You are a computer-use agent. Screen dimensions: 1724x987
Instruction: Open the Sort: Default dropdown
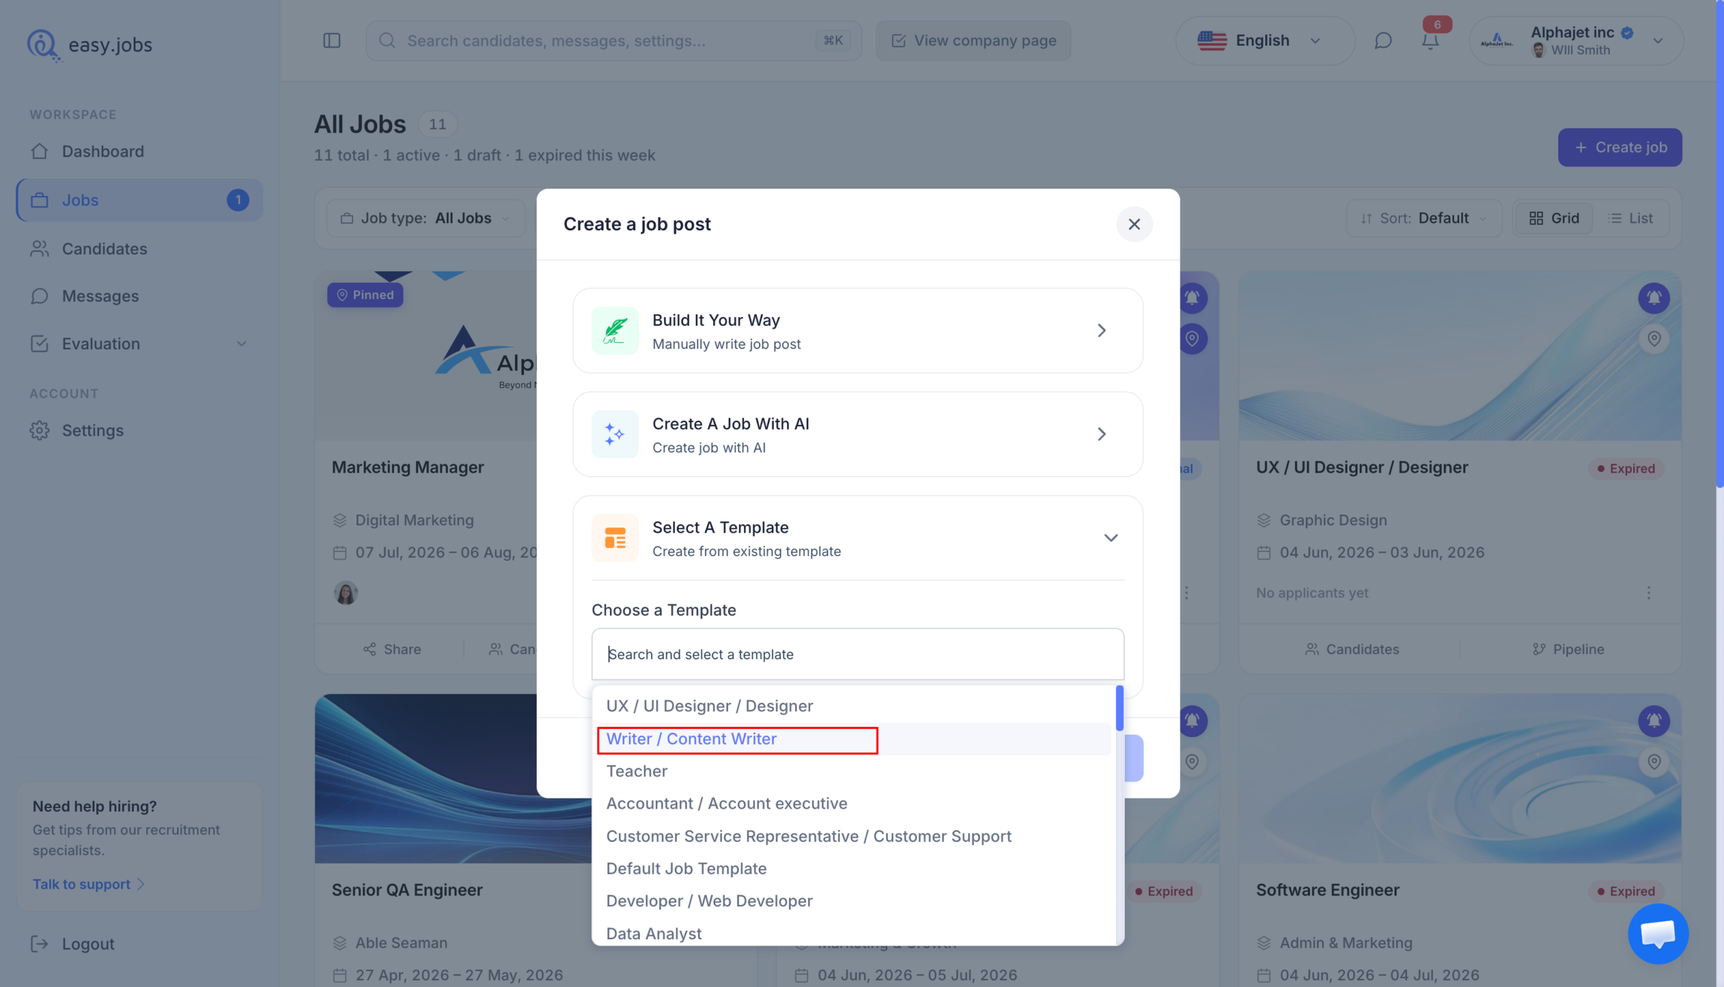1424,218
